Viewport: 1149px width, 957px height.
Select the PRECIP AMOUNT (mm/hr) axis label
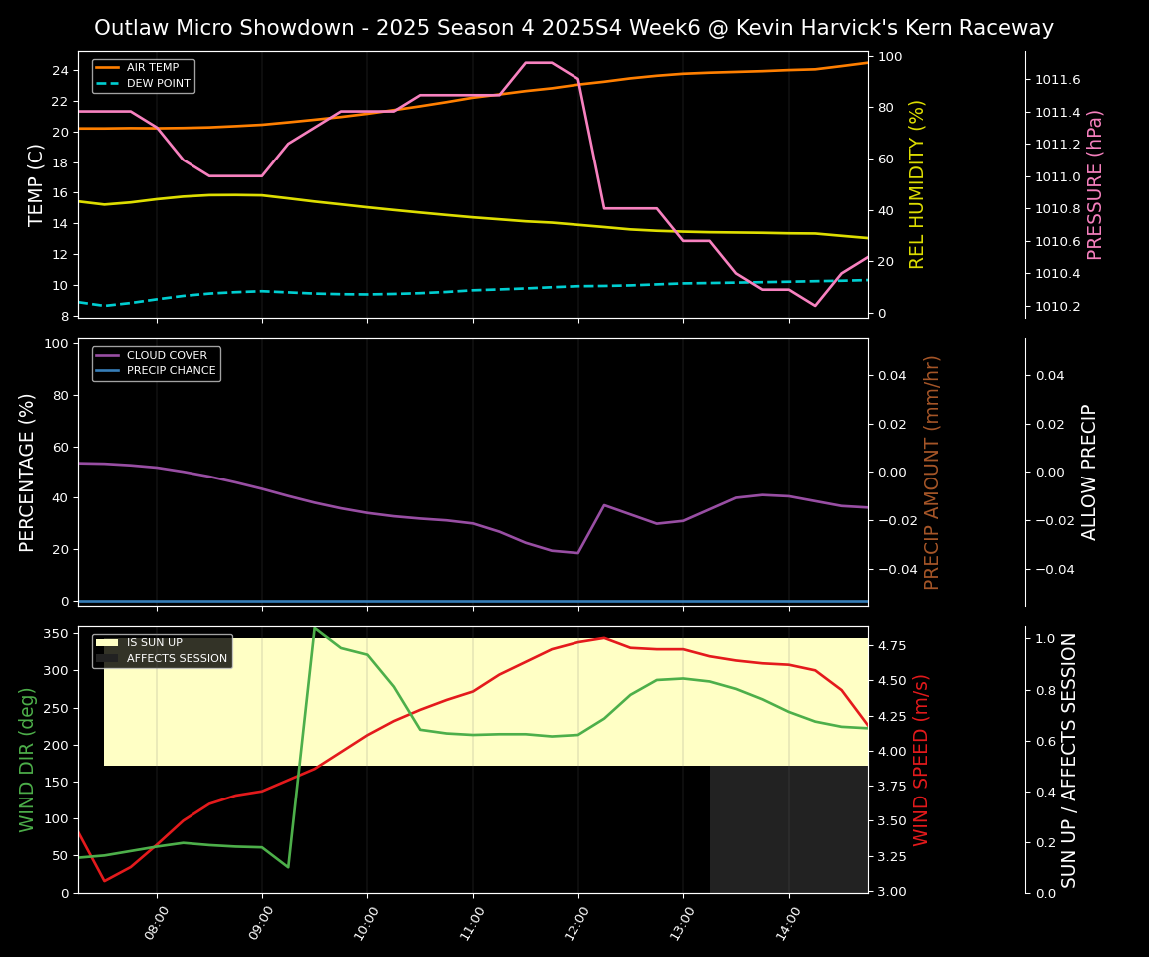[x=932, y=472]
